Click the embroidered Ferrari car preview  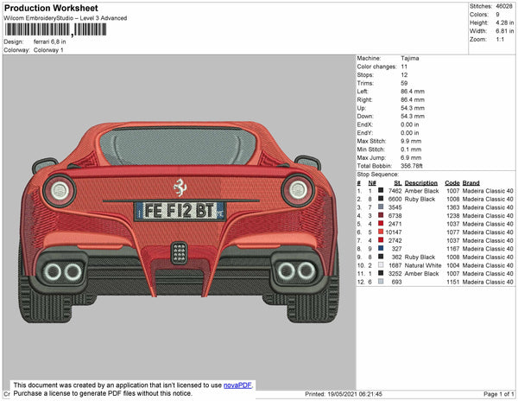(179, 221)
